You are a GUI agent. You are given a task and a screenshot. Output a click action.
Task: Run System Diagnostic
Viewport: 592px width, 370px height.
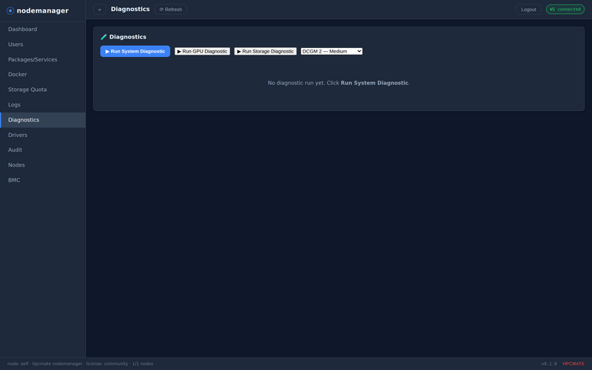pos(135,51)
